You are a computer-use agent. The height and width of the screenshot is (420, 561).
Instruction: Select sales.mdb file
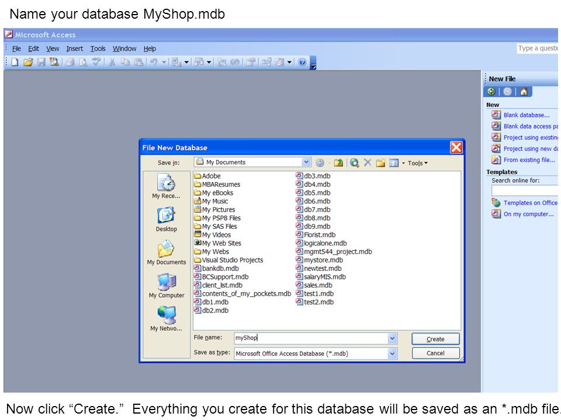click(x=314, y=285)
